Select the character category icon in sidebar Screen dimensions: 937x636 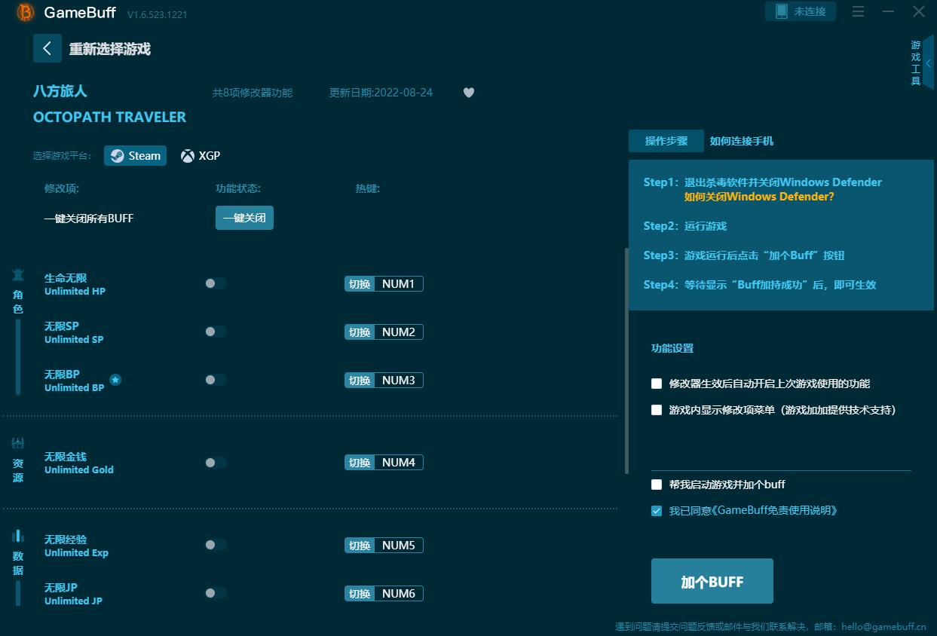[18, 275]
